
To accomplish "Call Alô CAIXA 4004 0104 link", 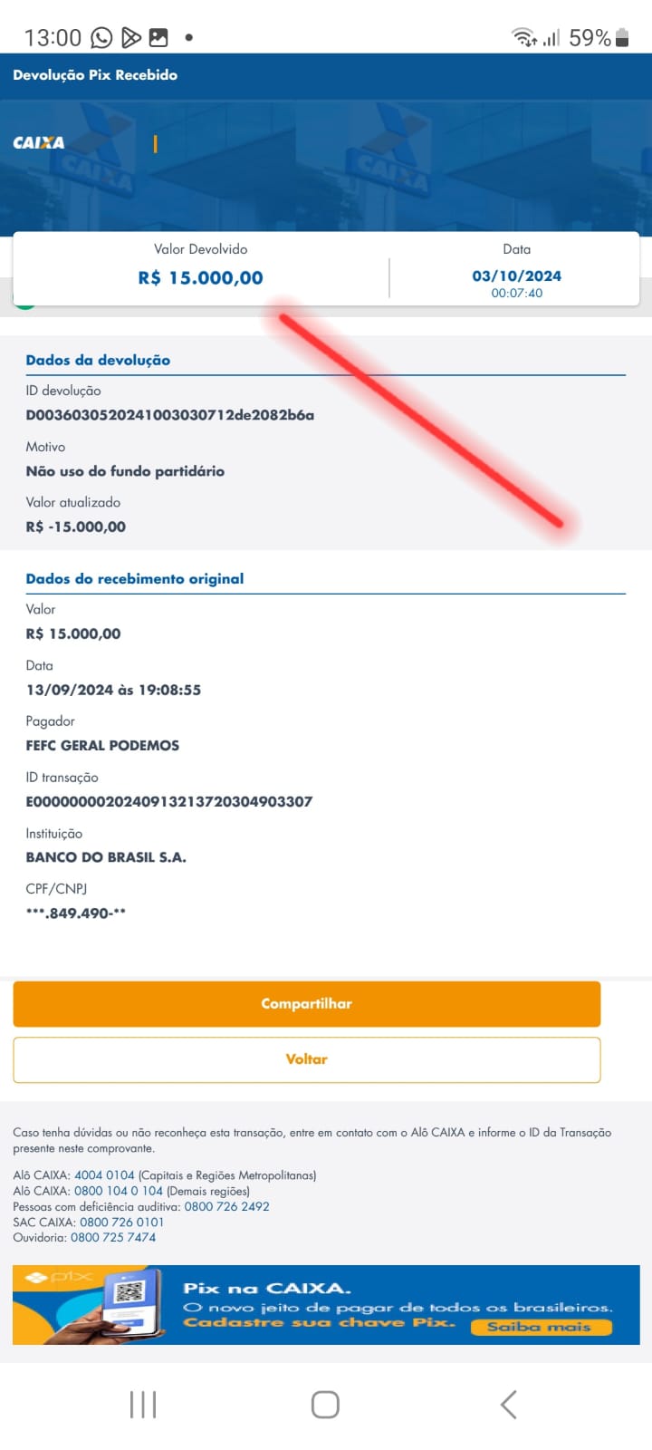I will (x=104, y=1175).
